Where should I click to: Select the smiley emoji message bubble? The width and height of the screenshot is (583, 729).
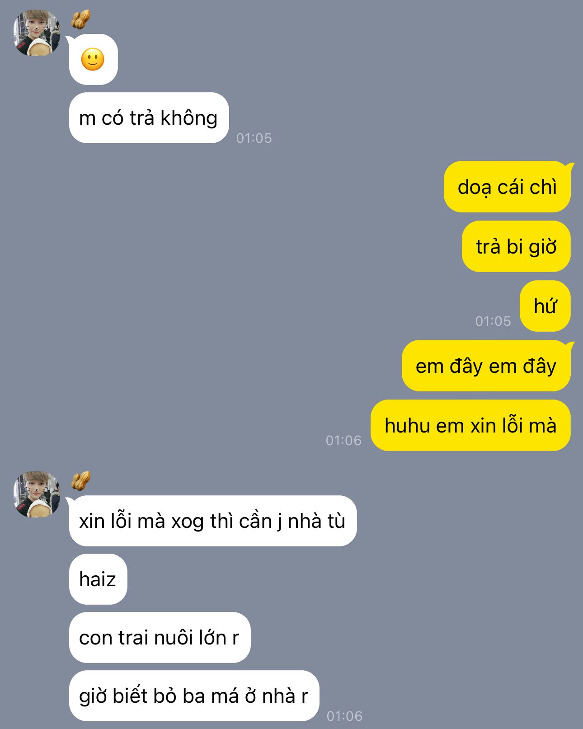(x=93, y=59)
